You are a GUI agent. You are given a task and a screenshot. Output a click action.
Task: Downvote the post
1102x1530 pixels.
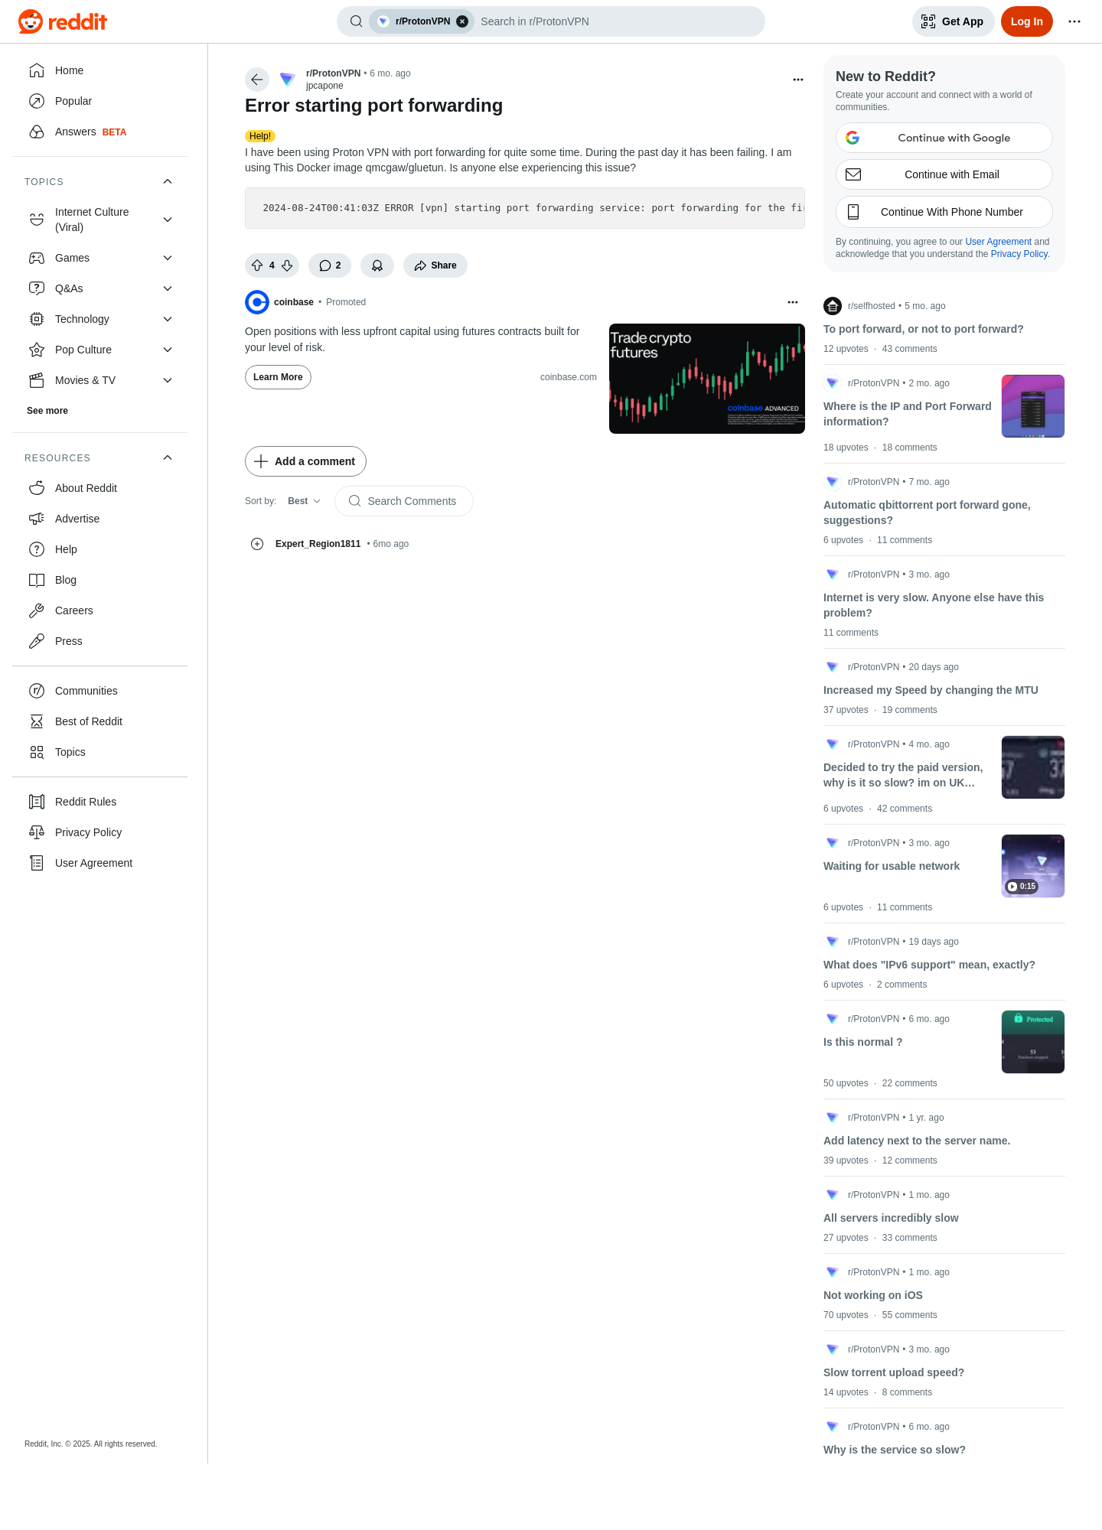coord(287,265)
